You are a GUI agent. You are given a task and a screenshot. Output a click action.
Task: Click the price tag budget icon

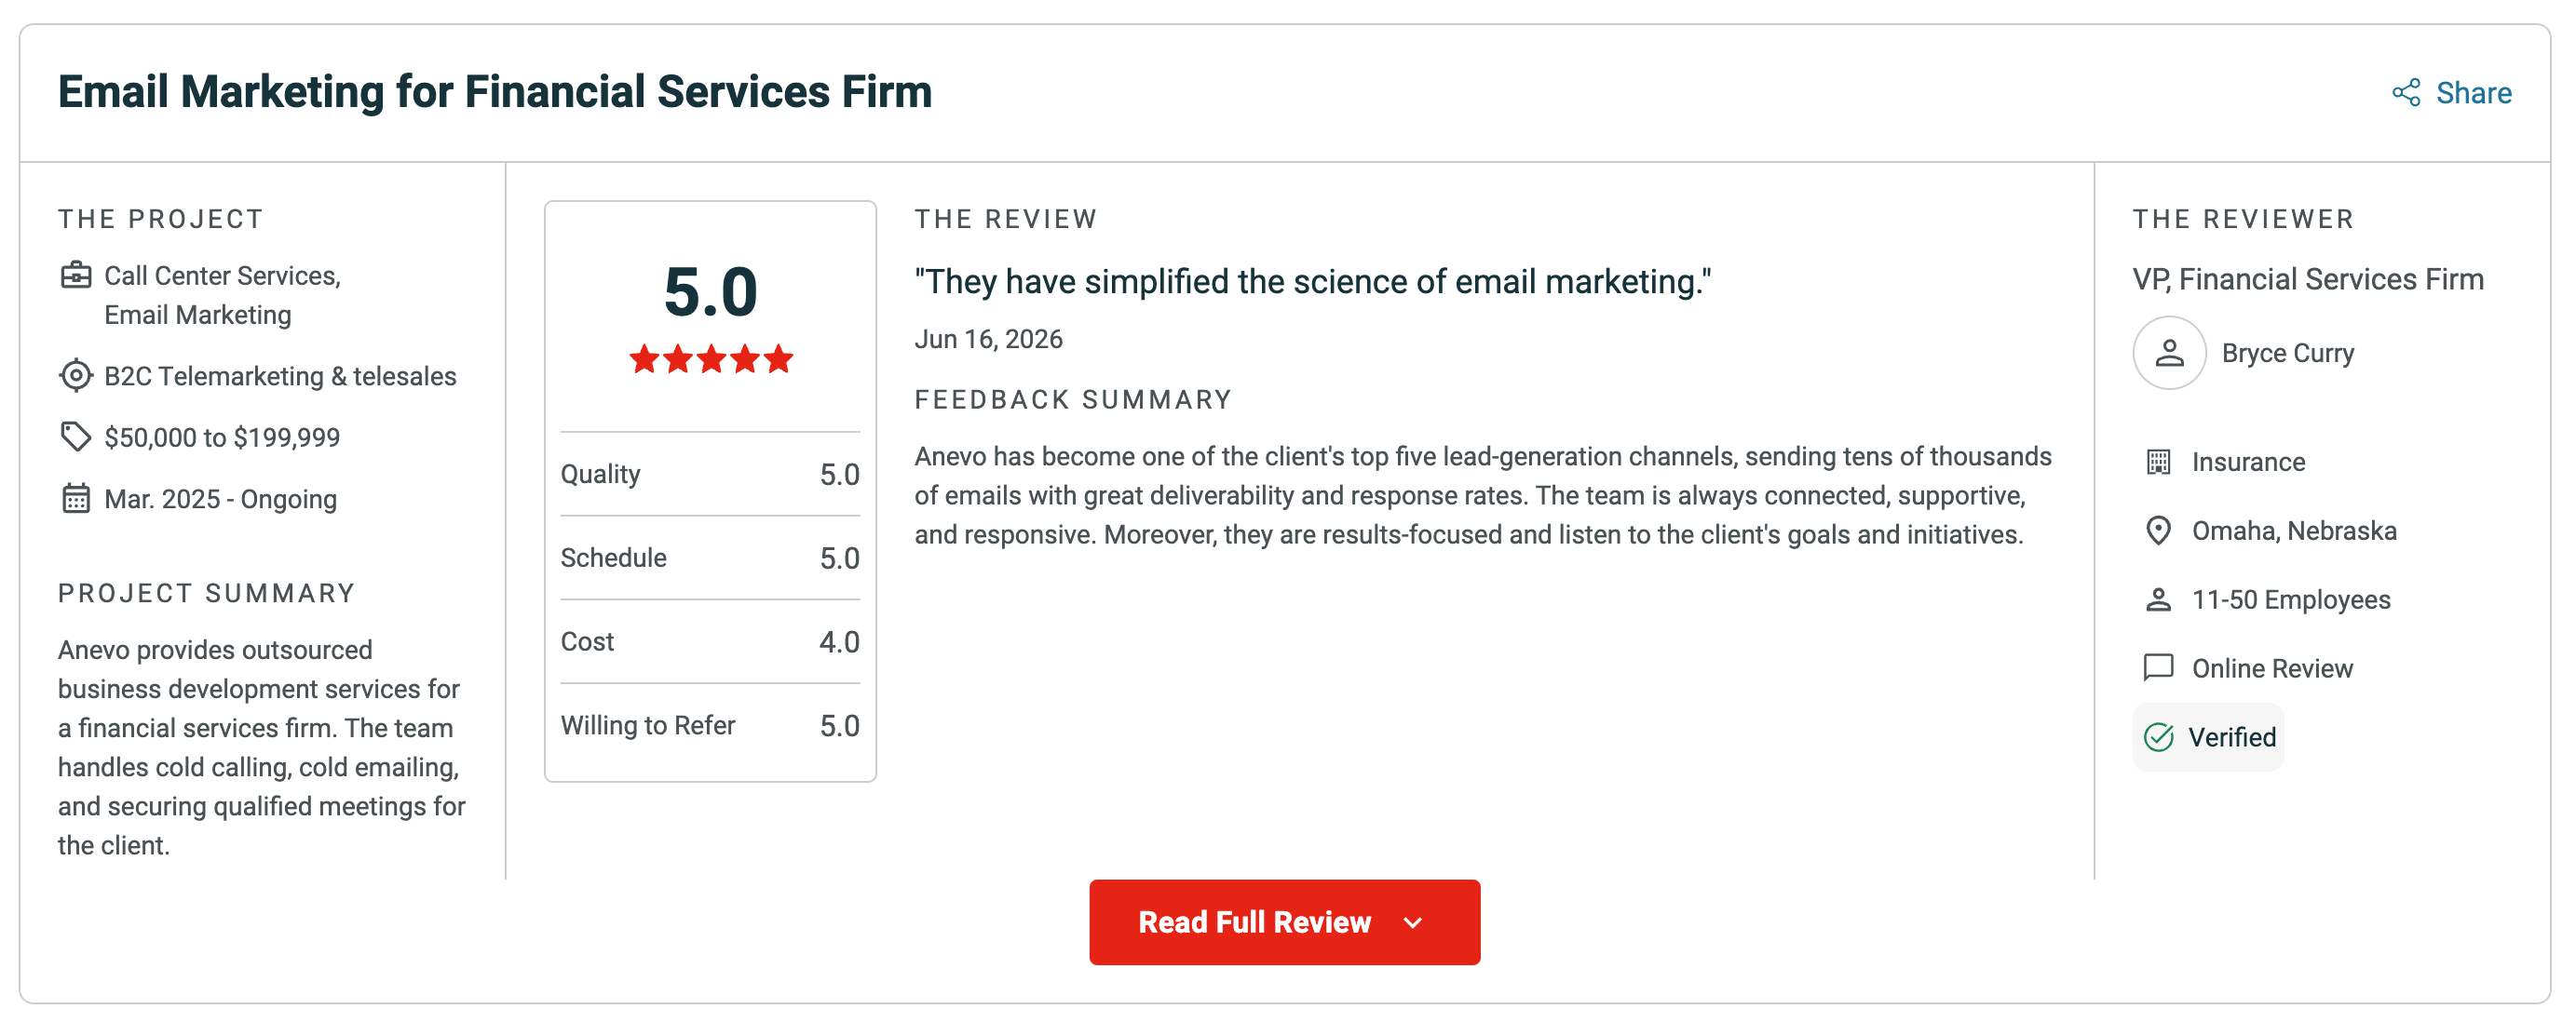(76, 437)
